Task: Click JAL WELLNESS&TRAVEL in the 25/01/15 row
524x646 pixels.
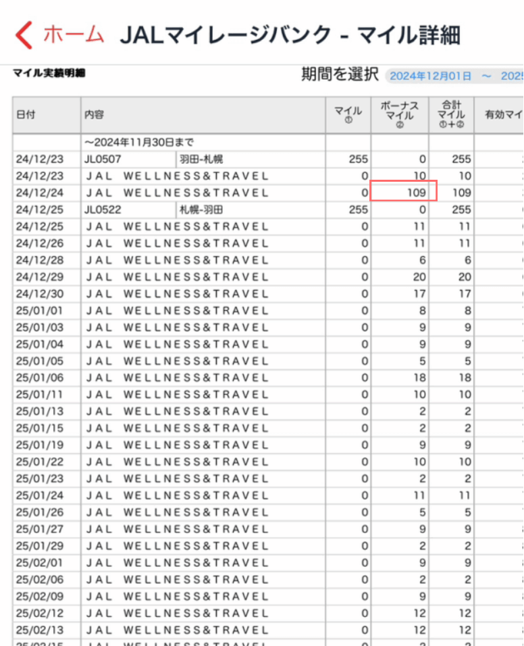Action: [178, 428]
